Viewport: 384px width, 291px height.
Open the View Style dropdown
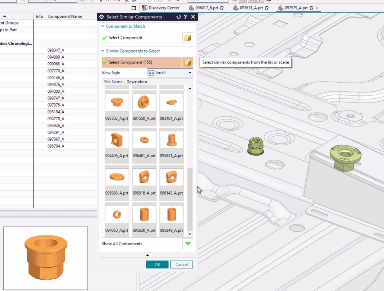pyautogui.click(x=170, y=73)
